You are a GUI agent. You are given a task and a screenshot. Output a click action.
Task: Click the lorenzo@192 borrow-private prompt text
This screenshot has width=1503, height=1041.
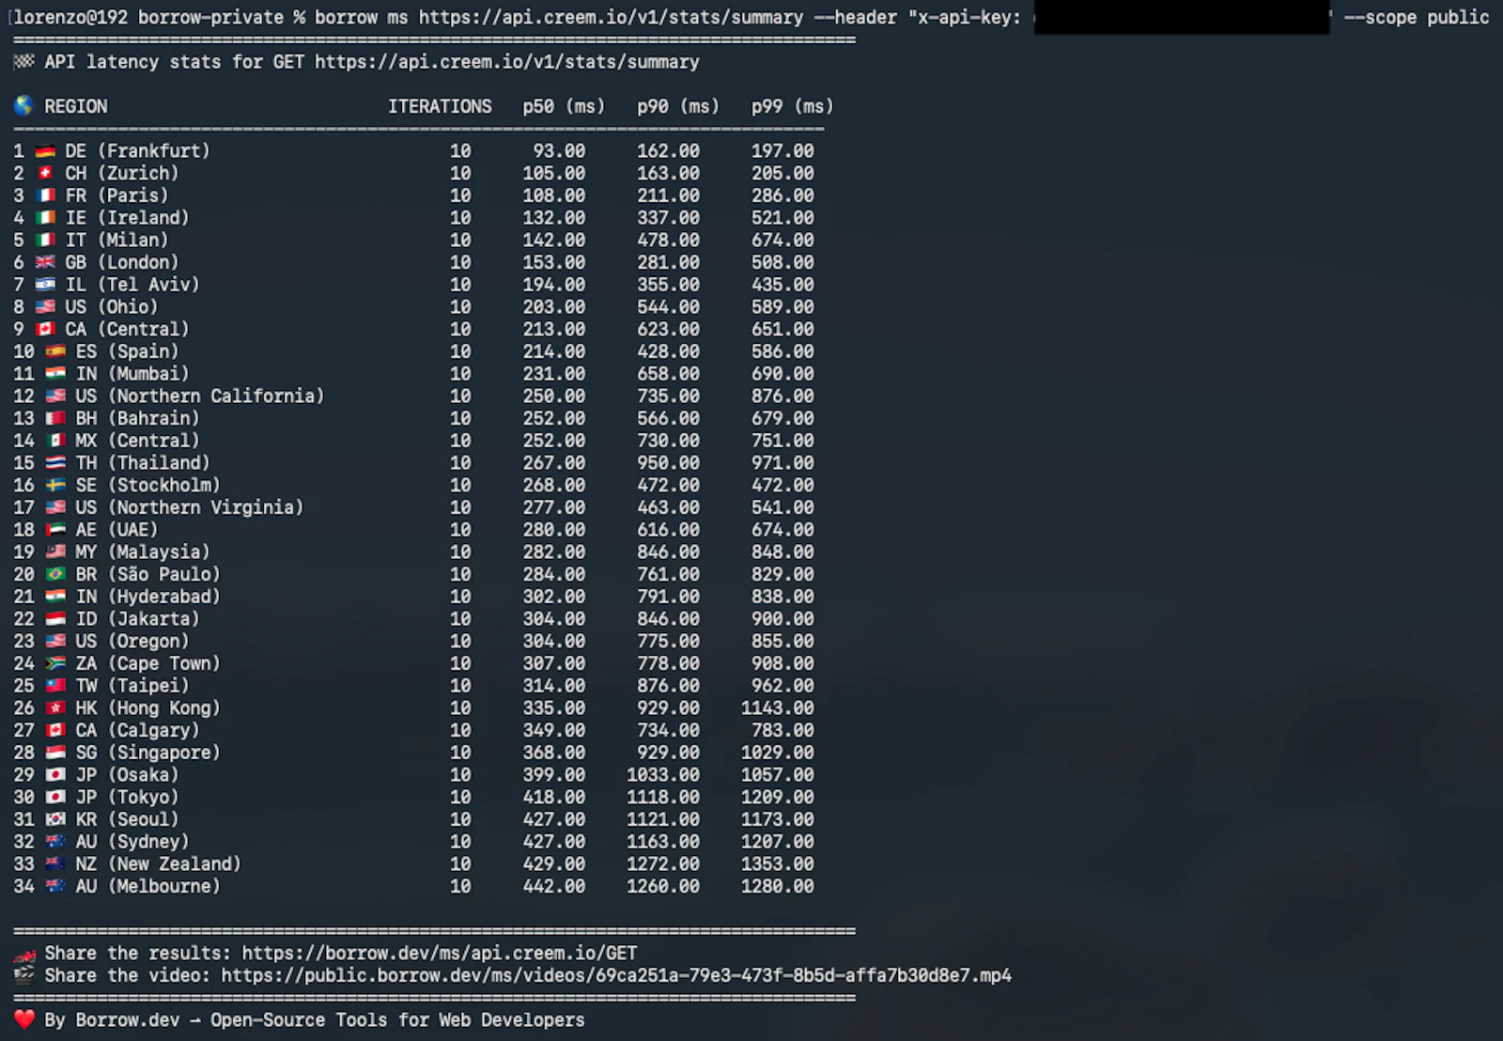(x=148, y=18)
